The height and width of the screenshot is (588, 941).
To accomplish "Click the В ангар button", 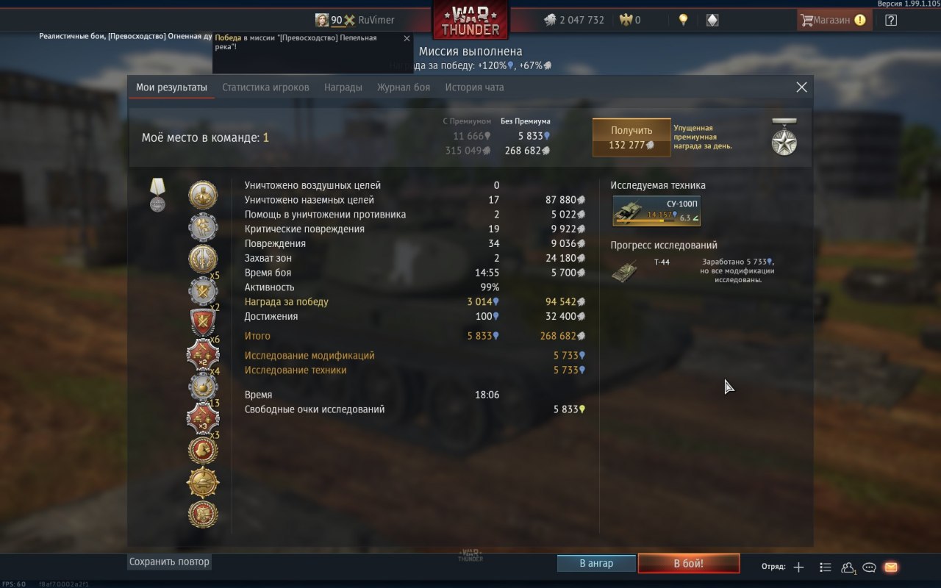I will point(596,563).
